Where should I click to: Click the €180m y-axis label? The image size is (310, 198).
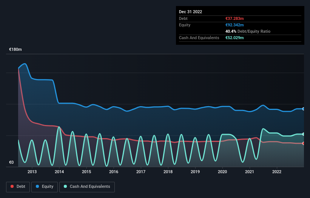(15, 49)
